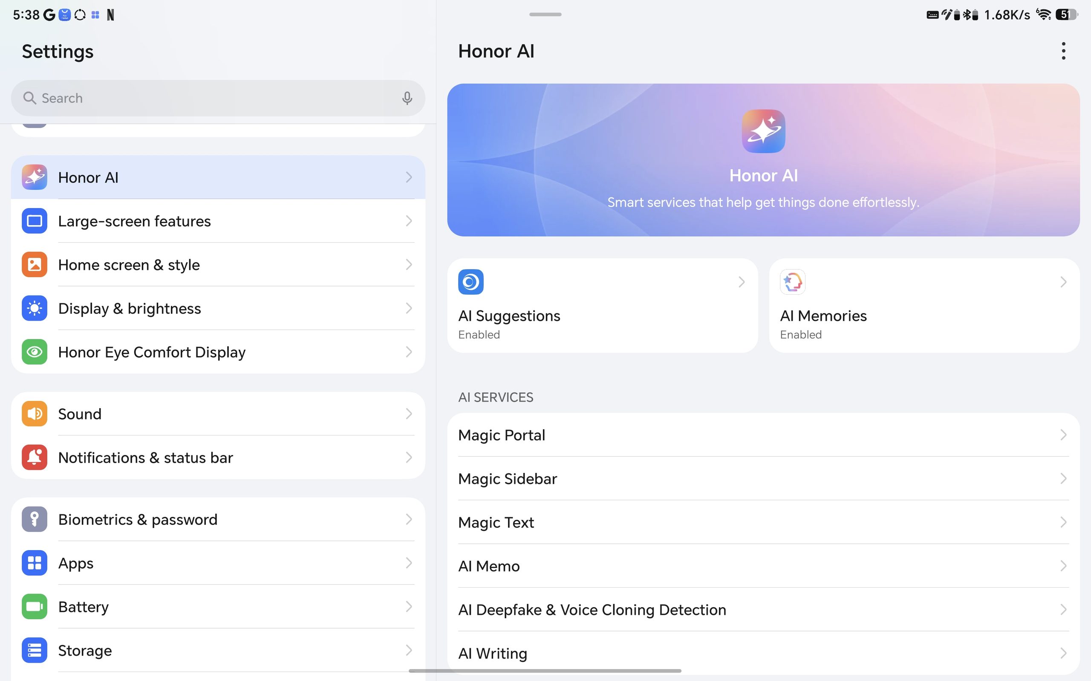Expand AI Memo chevron
This screenshot has height=681, width=1091.
pyautogui.click(x=1064, y=566)
